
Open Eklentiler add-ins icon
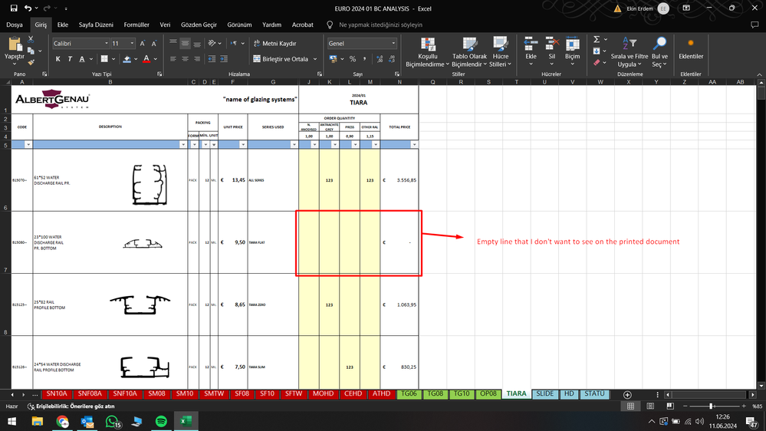[x=691, y=44]
